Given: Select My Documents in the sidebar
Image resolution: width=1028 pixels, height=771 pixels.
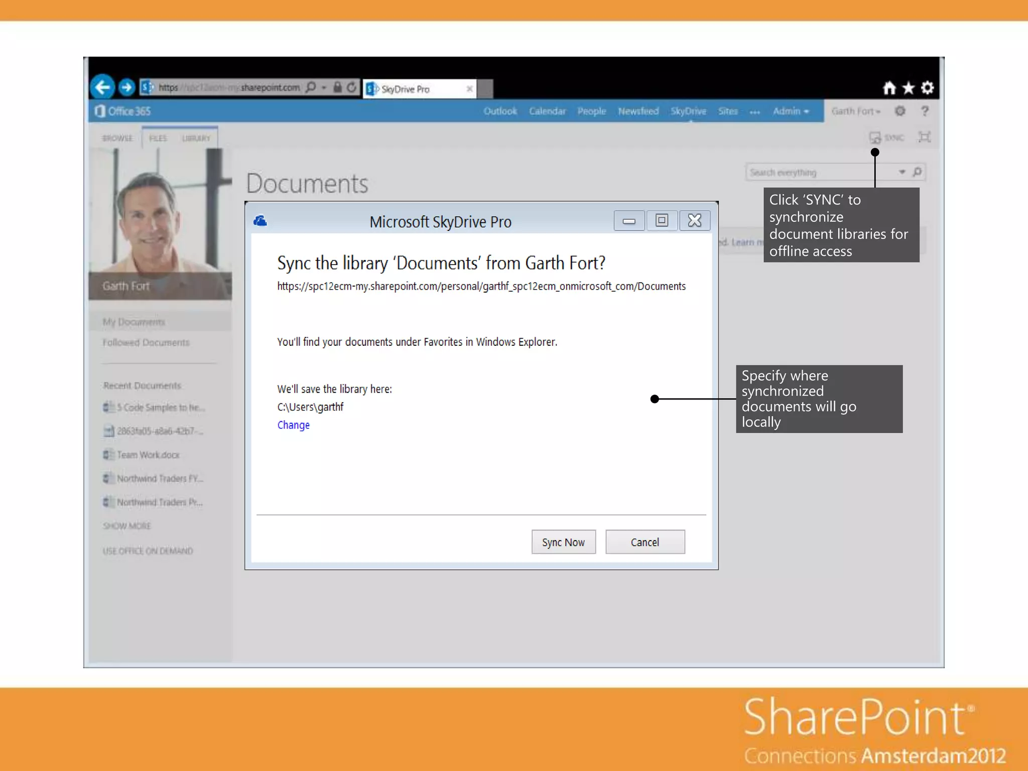Looking at the screenshot, I should tap(134, 322).
